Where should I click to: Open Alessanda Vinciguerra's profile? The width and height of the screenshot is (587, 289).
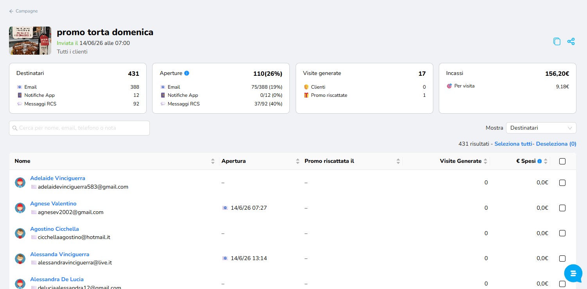(x=59, y=254)
